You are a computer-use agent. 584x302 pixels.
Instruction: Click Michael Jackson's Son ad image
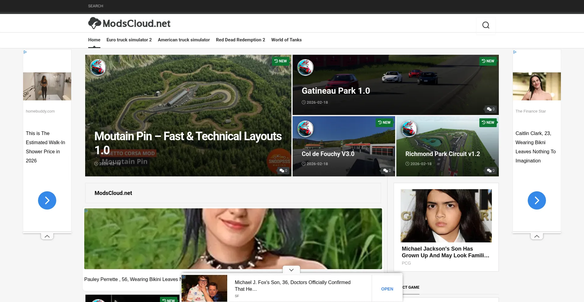(446, 216)
